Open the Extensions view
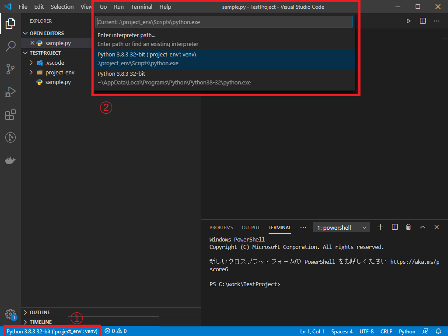The width and height of the screenshot is (448, 336). click(10, 115)
